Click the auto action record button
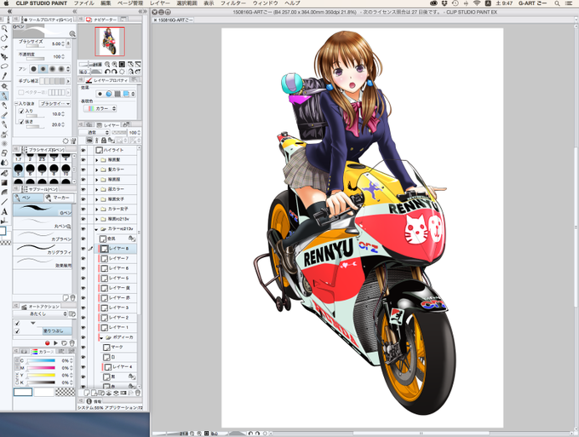The width and height of the screenshot is (579, 437). pos(48,342)
